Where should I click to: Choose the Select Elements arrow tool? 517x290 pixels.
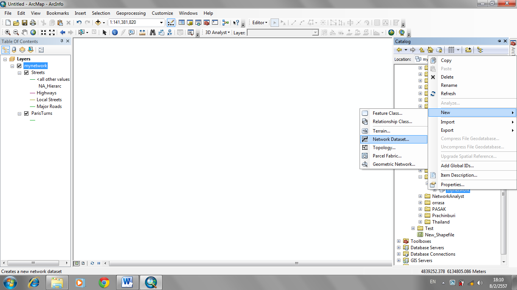105,32
